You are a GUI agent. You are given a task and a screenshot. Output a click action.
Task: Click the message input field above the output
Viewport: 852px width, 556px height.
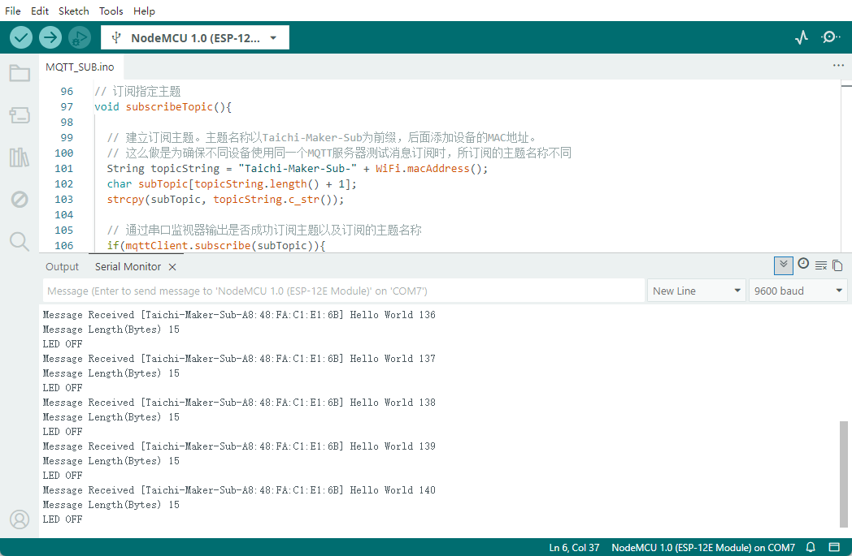[341, 290]
